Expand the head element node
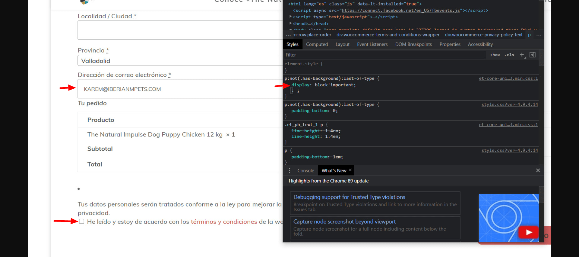Viewport: 579px width, 257px height. (290, 23)
